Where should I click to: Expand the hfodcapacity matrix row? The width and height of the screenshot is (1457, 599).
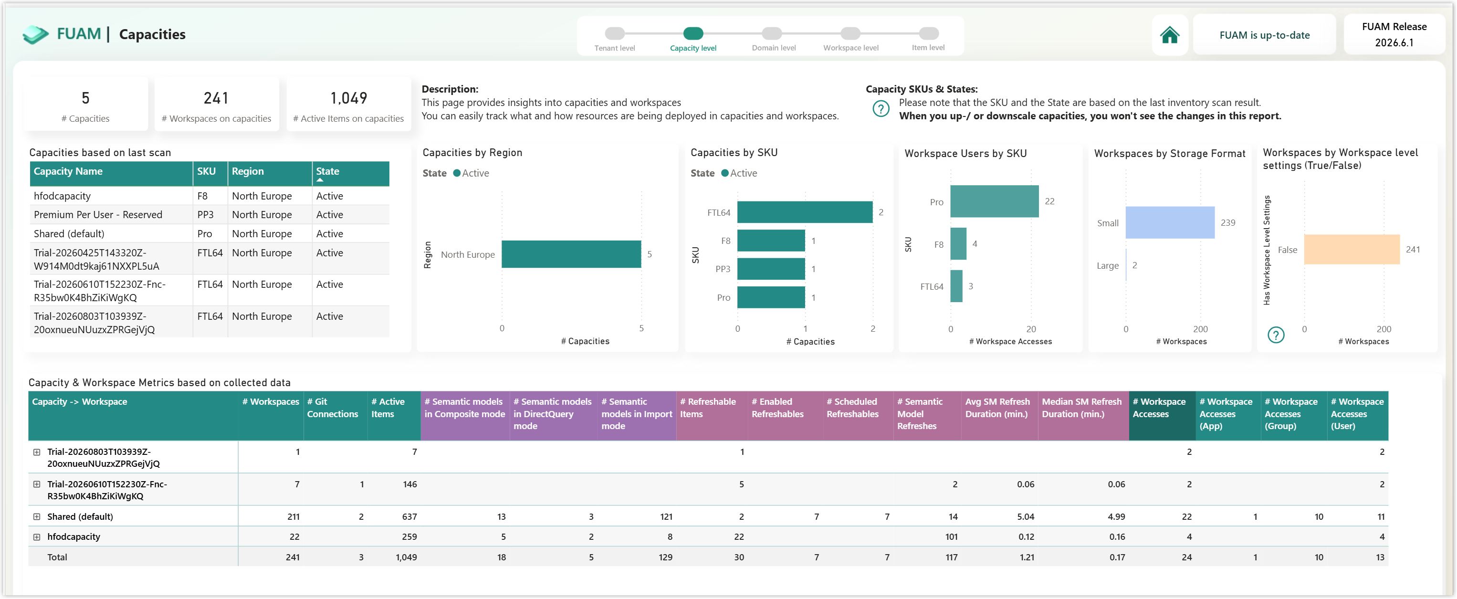tap(37, 537)
